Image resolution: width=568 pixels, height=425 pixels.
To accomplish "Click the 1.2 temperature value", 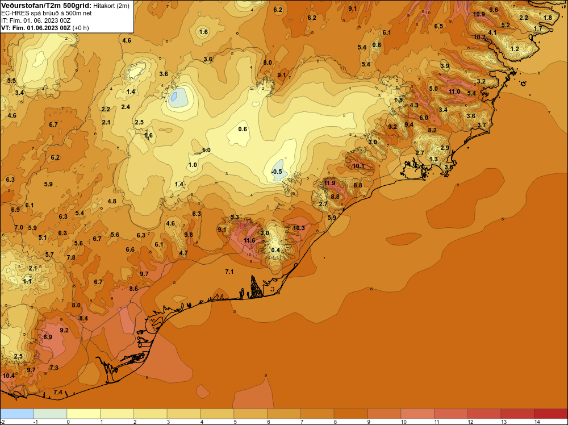I will pyautogui.click(x=515, y=49).
